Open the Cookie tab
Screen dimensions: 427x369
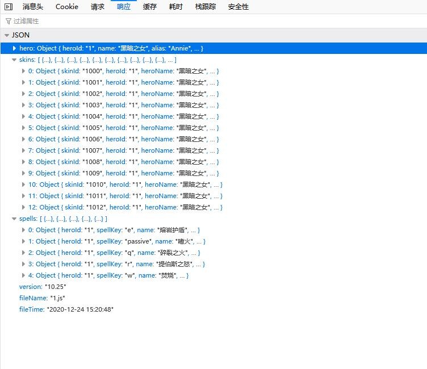pyautogui.click(x=66, y=7)
